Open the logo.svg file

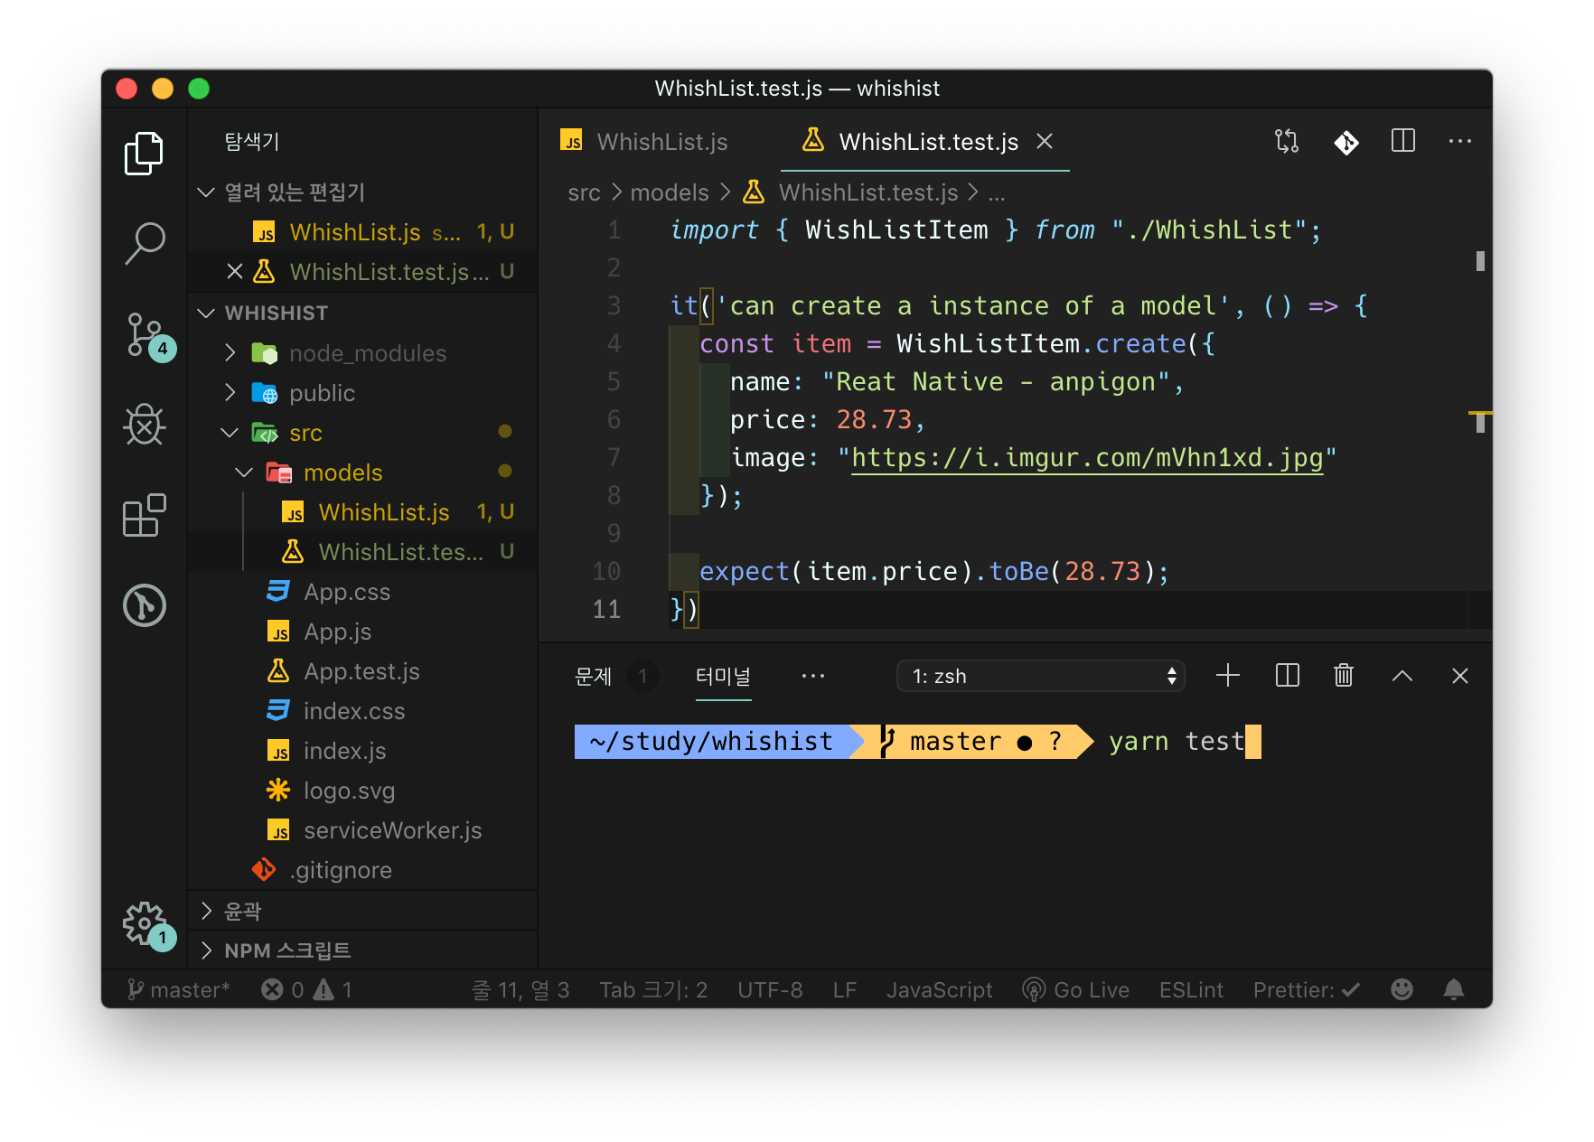pyautogui.click(x=362, y=791)
